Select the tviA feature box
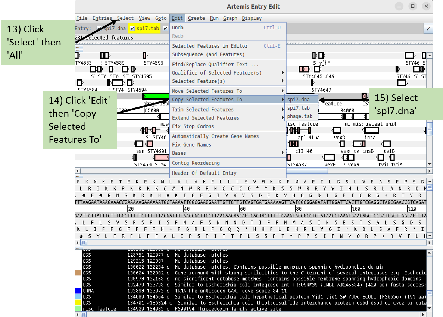The image size is (443, 317). click(392, 157)
